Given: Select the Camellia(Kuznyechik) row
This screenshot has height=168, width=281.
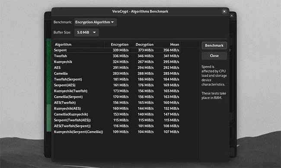Looking at the screenshot, I should tap(117, 114).
